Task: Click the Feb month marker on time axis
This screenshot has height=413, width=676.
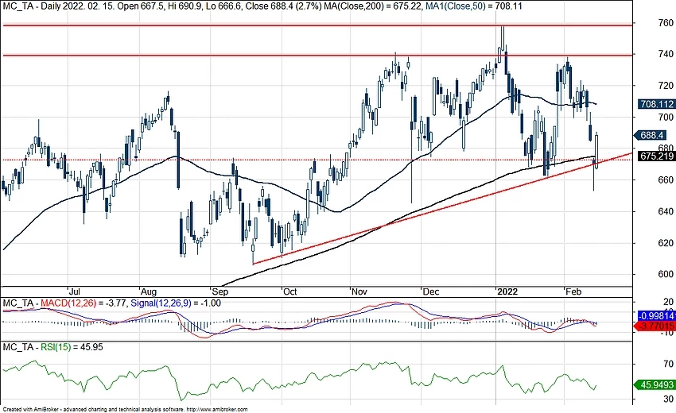Action: (x=573, y=291)
